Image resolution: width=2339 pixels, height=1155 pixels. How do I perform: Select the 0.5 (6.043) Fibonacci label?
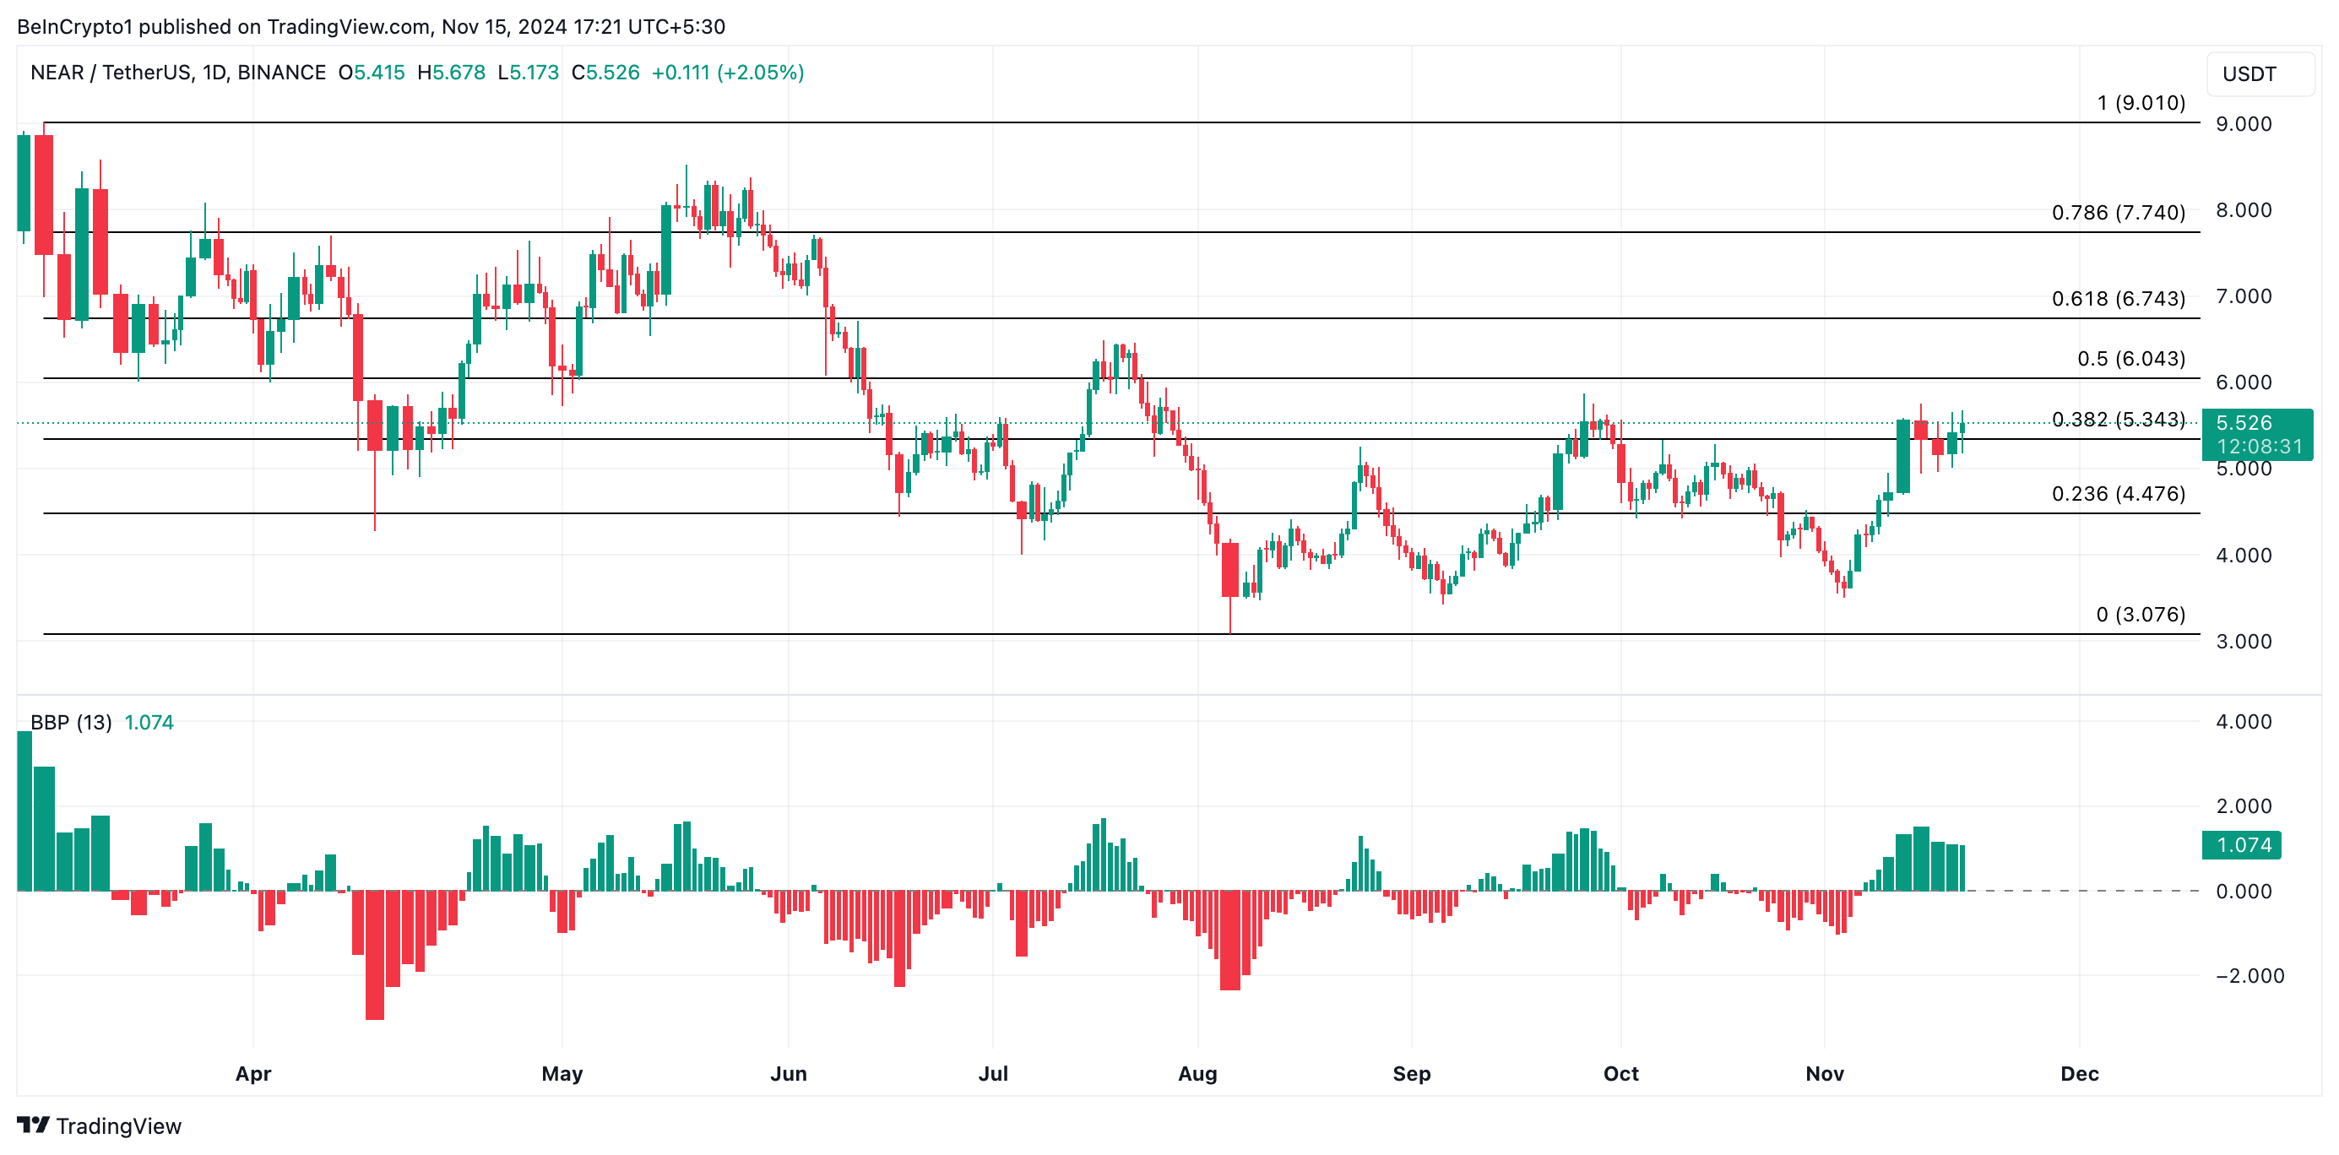point(2130,359)
